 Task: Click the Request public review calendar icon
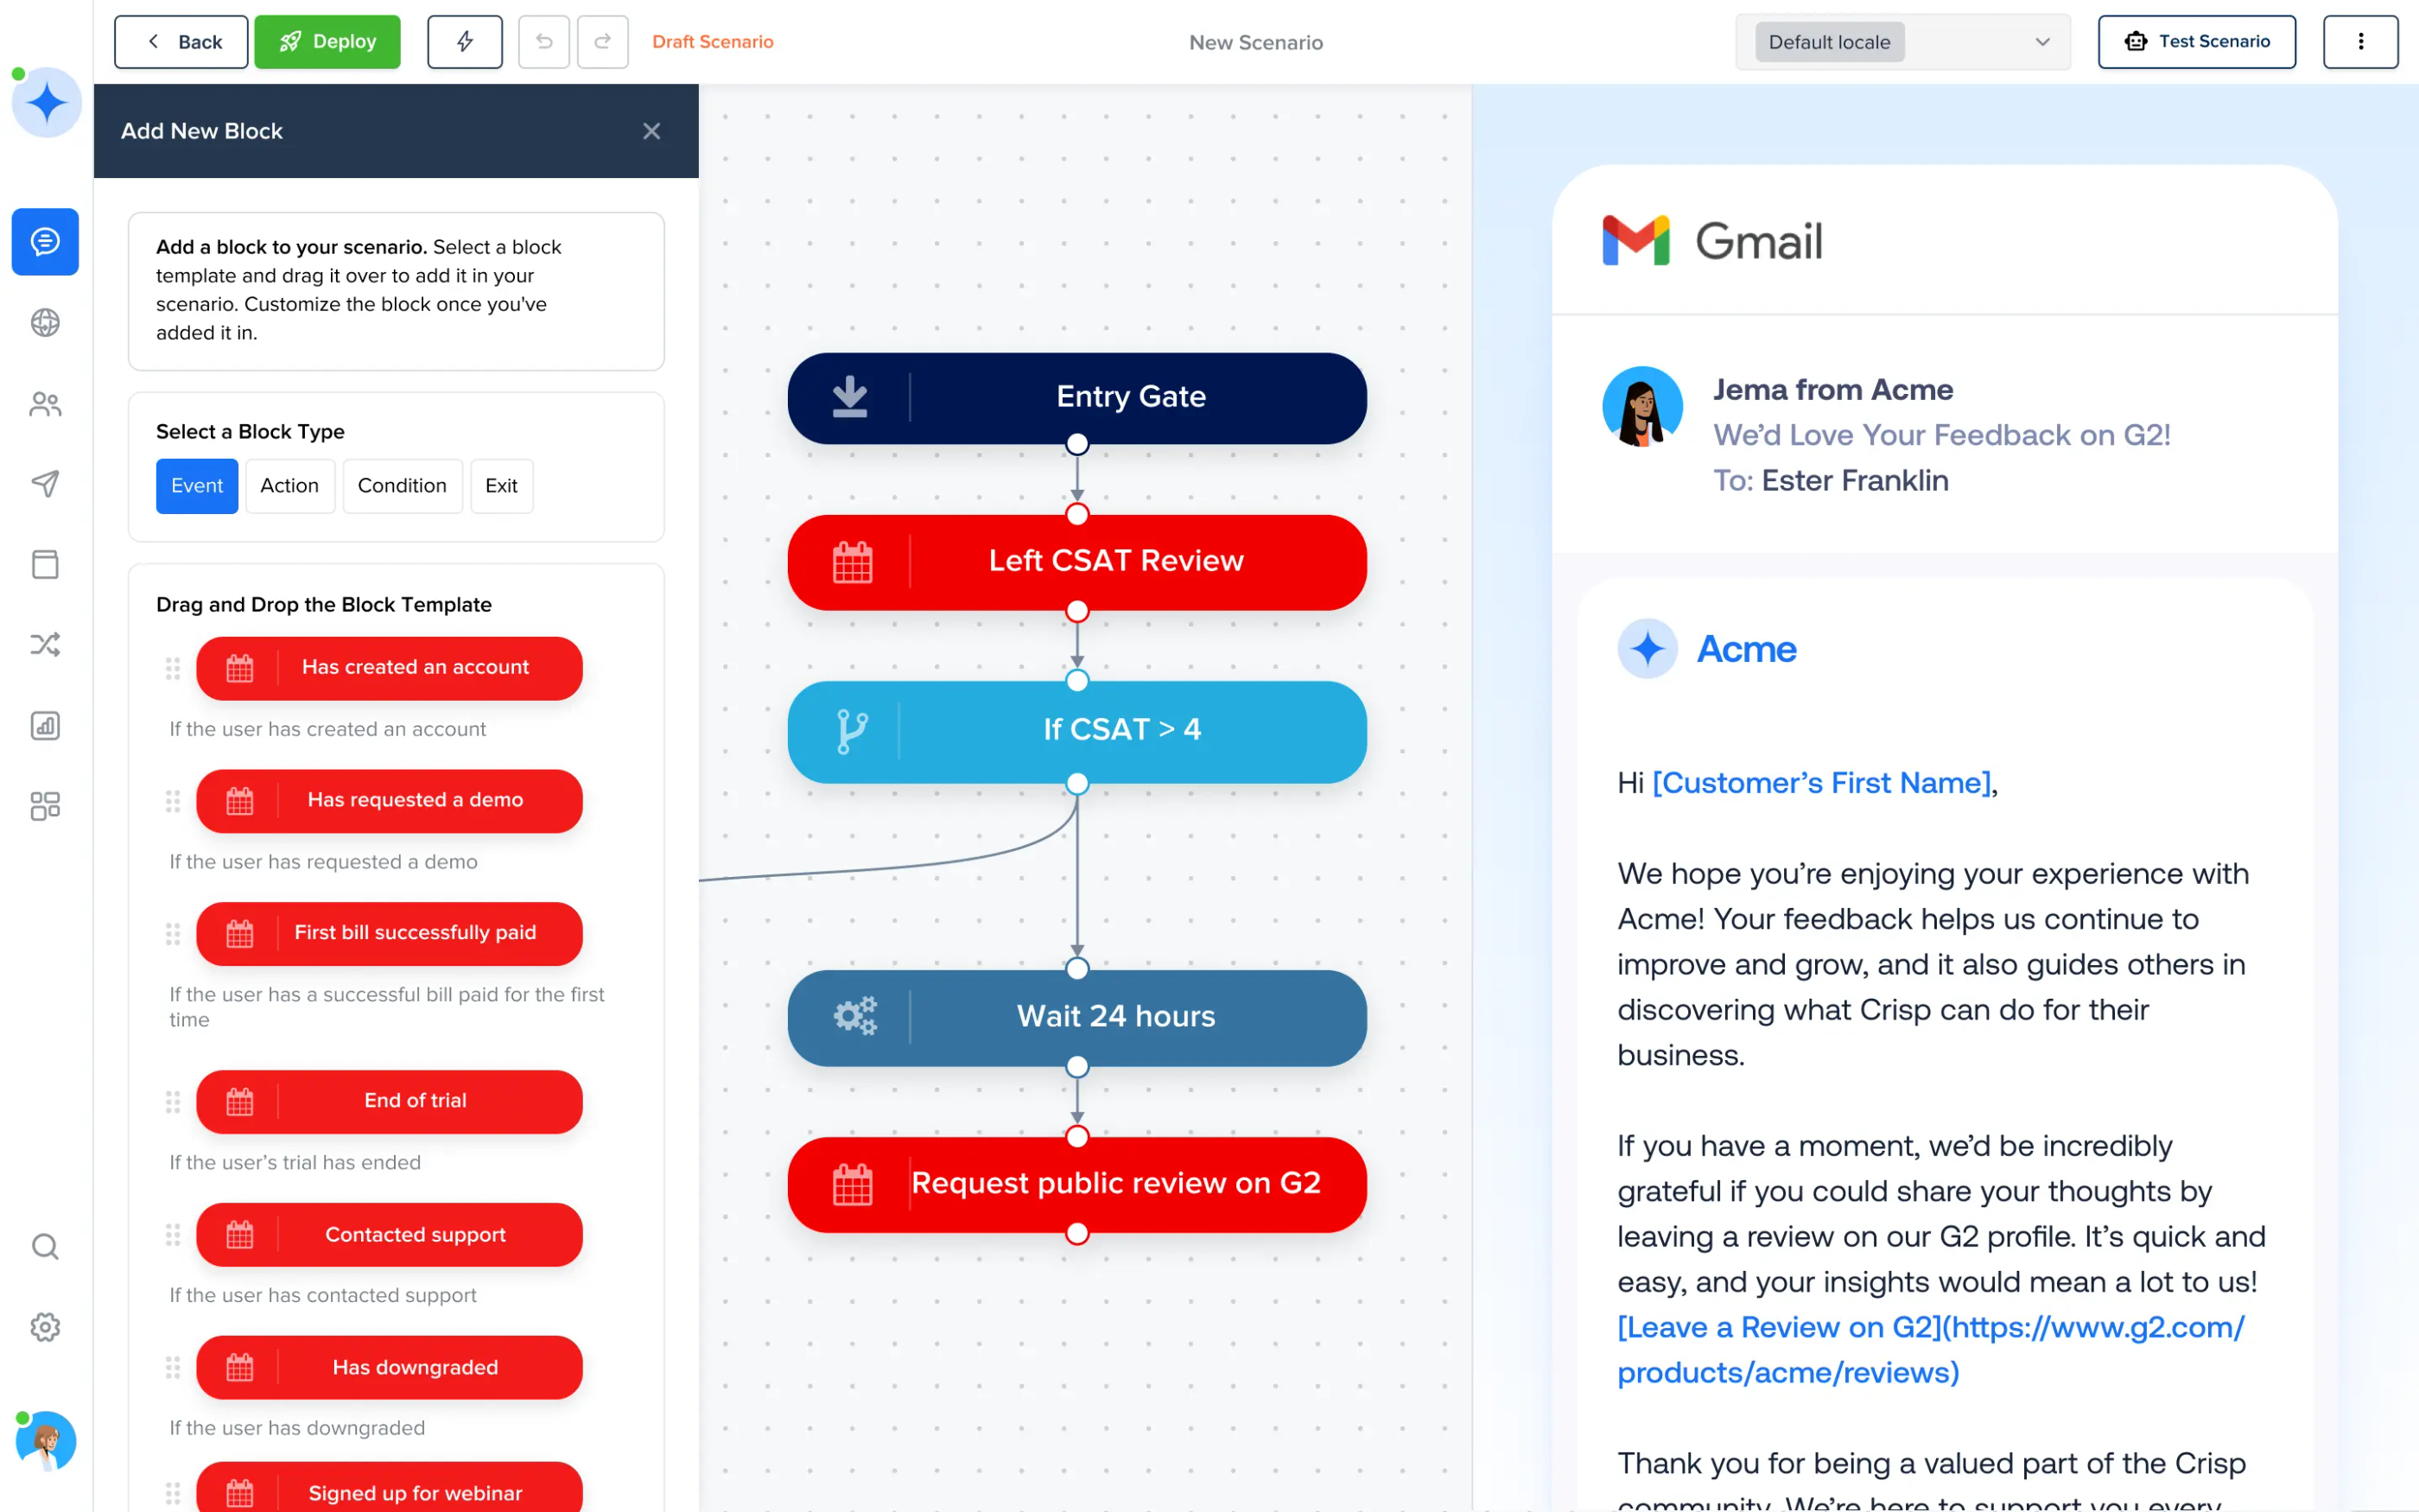coord(850,1185)
